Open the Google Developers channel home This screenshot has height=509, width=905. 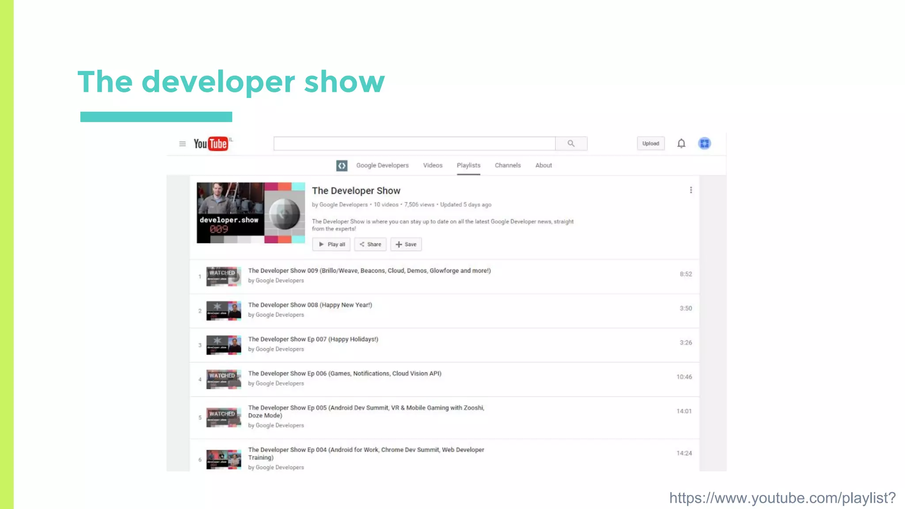coord(382,165)
